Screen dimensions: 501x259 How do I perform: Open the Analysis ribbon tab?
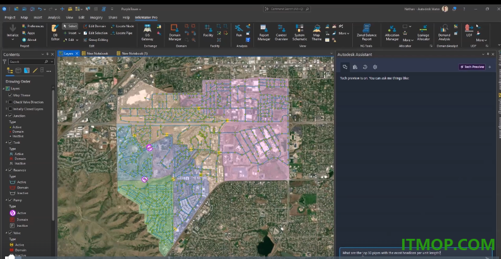coord(54,18)
